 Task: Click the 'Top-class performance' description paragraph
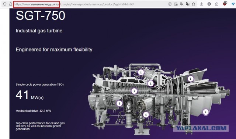pyautogui.click(x=40, y=126)
